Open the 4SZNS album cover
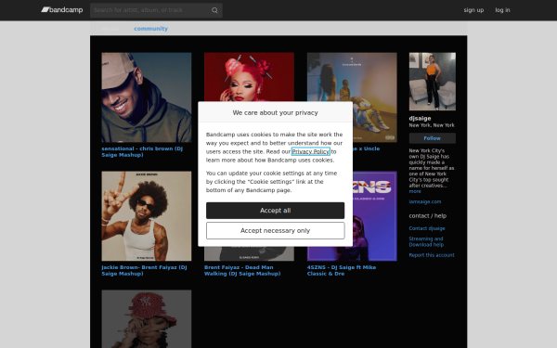The height and width of the screenshot is (348, 557). point(375,216)
